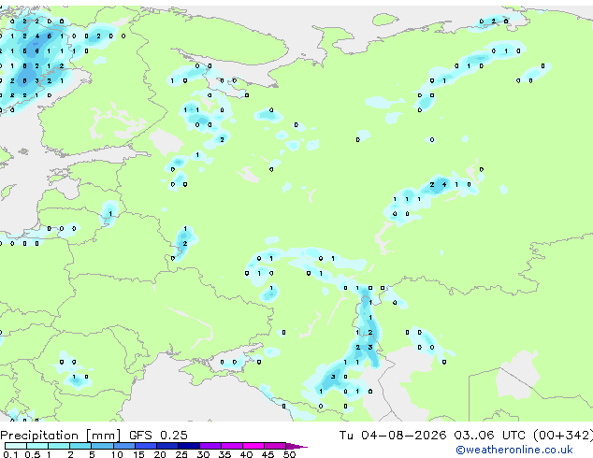
Task: Click the legend scale value "25"
Action: [181, 454]
